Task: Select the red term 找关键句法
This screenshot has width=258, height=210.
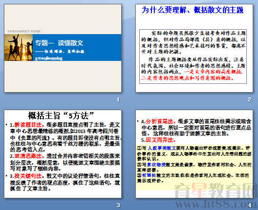Action: (28, 176)
